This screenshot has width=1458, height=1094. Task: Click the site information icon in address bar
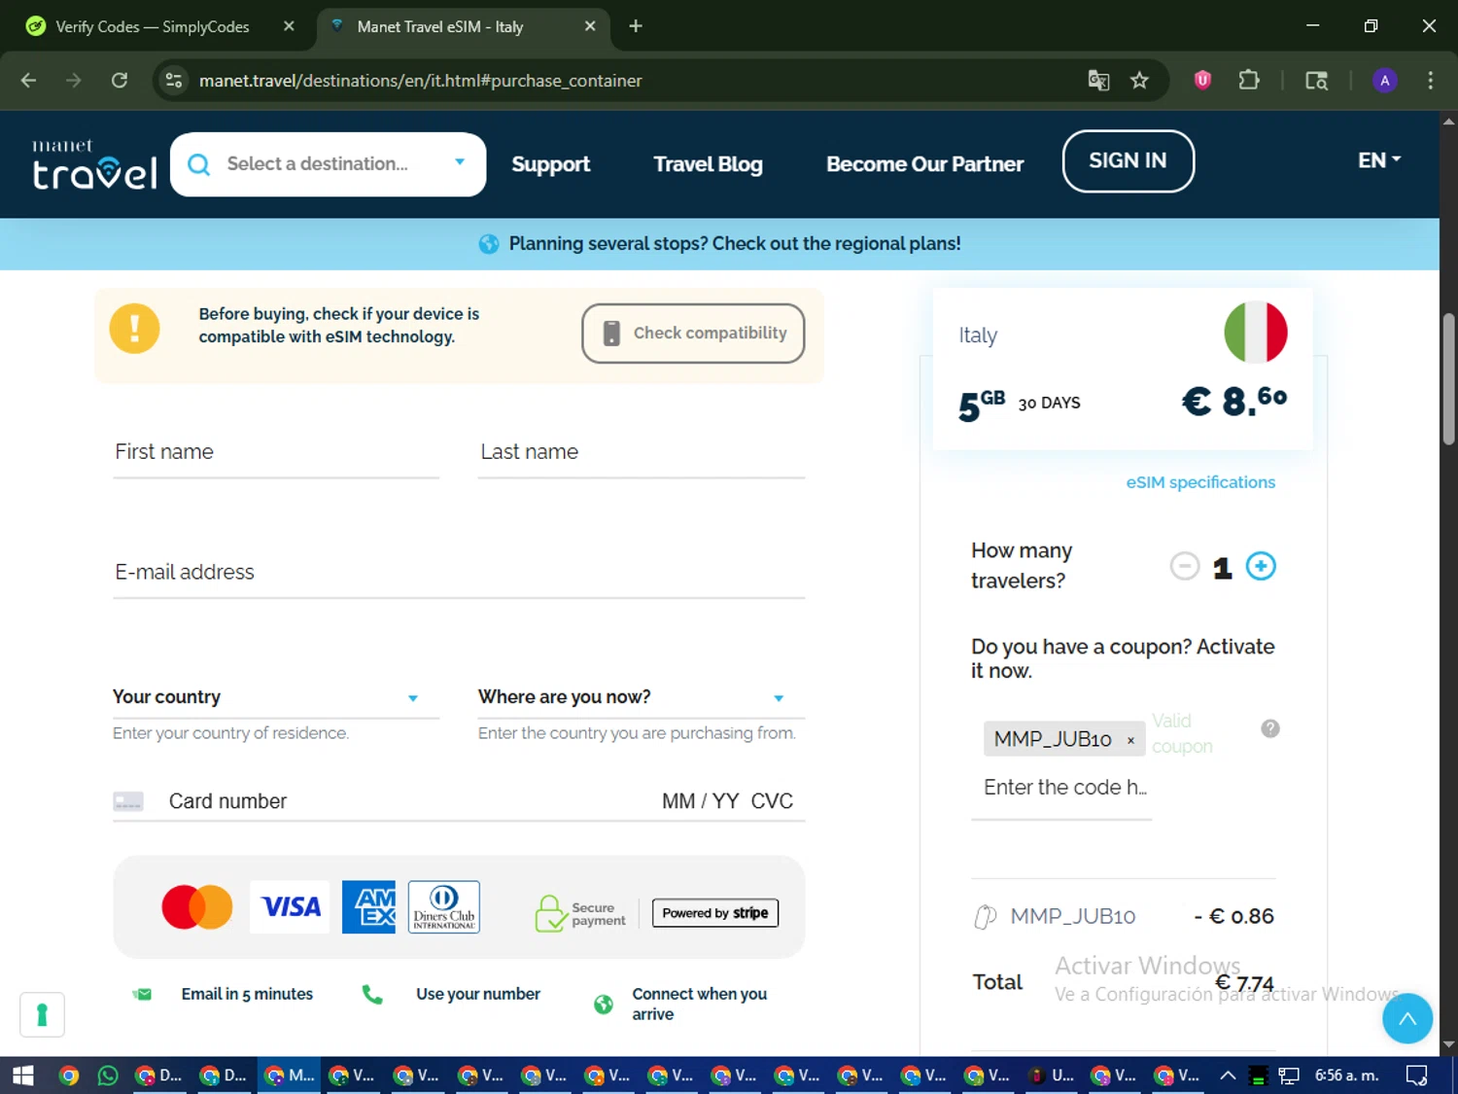point(174,80)
